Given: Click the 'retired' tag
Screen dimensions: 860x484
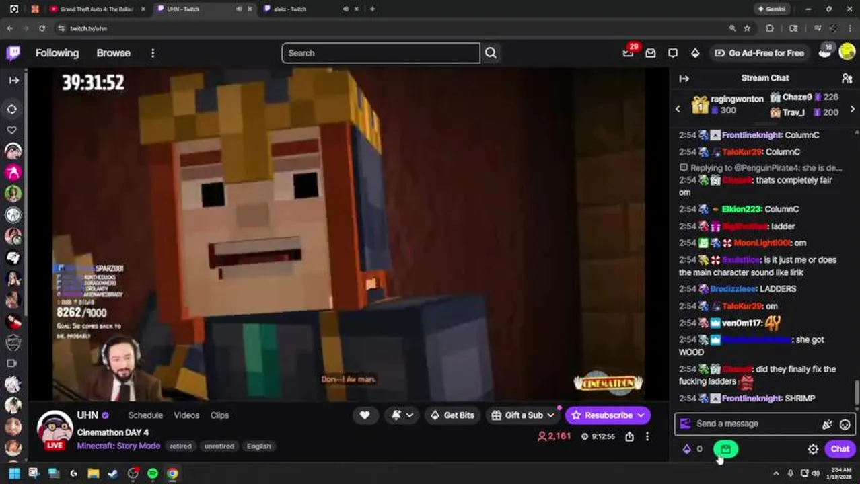Looking at the screenshot, I should pos(180,446).
